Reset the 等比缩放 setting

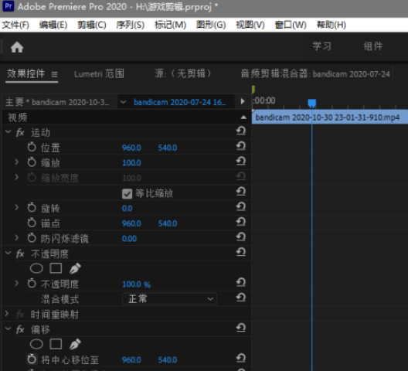[241, 192]
